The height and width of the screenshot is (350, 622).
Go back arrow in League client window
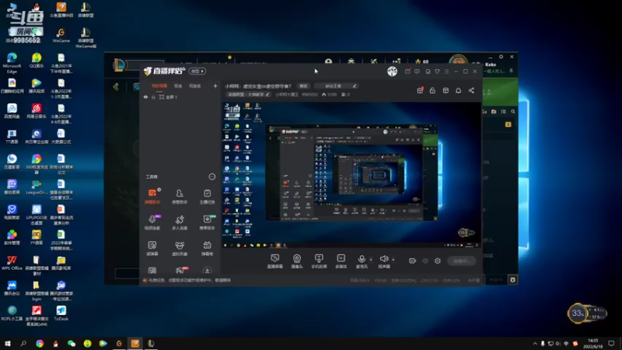[116, 86]
